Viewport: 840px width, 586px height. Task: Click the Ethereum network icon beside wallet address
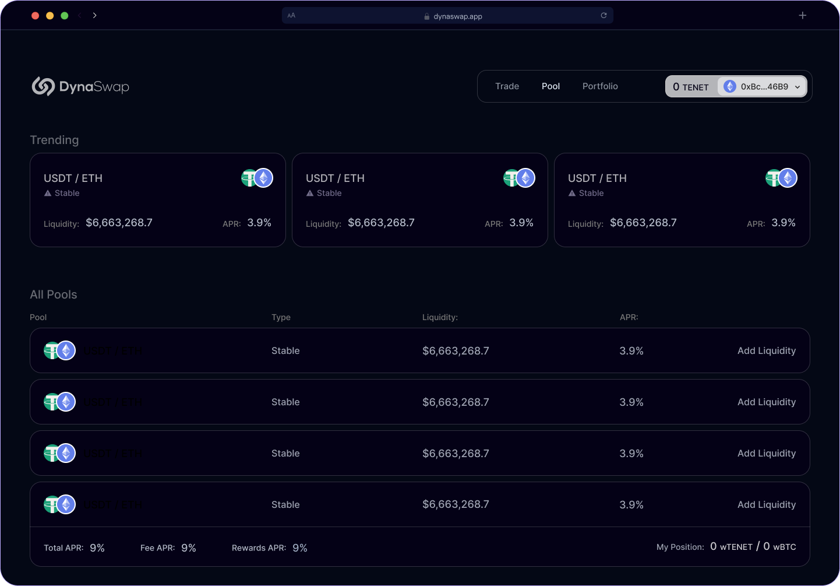point(729,86)
